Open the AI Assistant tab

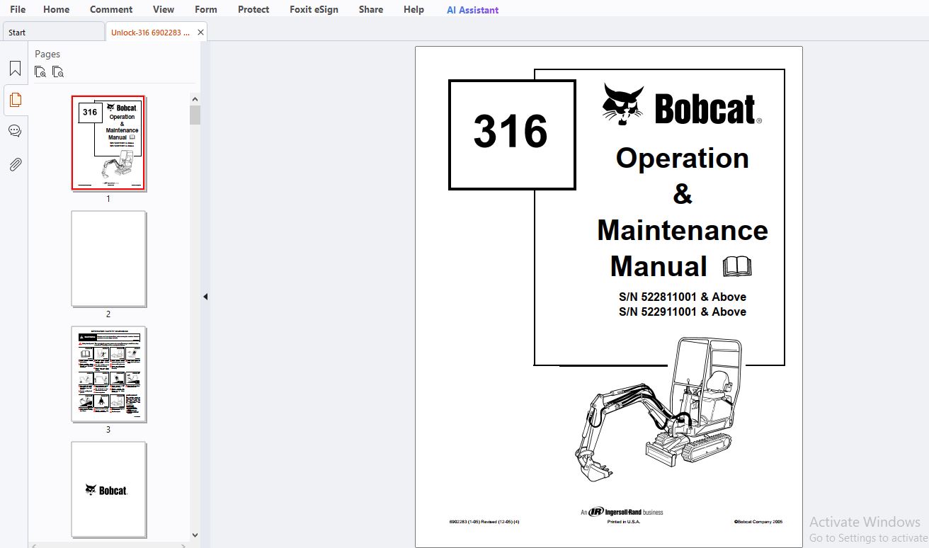pyautogui.click(x=472, y=10)
